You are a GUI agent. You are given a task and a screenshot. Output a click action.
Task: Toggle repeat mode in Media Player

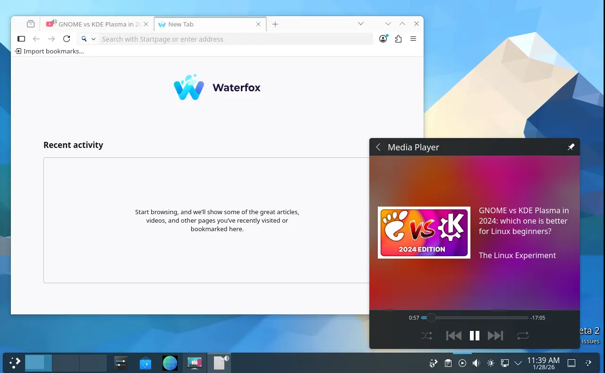coord(522,336)
